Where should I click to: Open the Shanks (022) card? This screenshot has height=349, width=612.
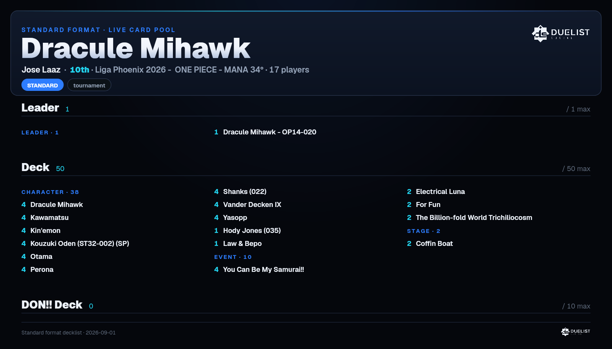click(240, 192)
